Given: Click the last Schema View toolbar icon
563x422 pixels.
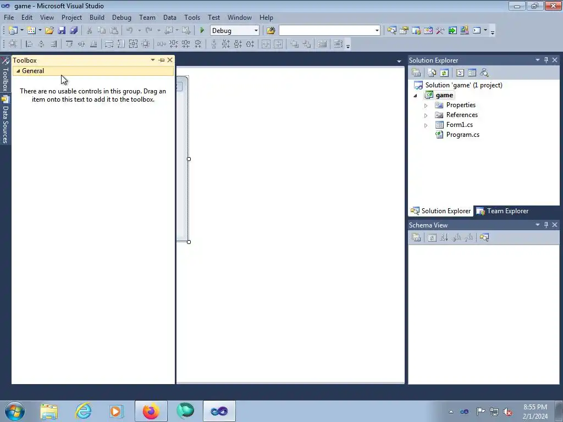Looking at the screenshot, I should (484, 237).
